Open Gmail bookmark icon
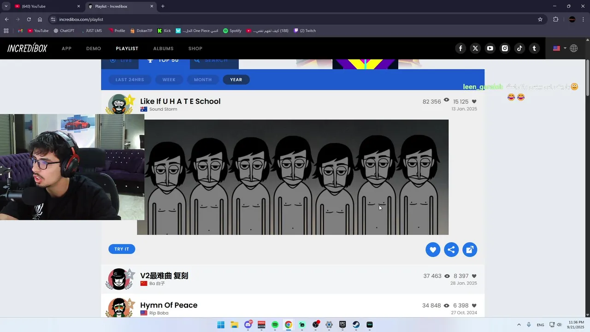 (20, 31)
